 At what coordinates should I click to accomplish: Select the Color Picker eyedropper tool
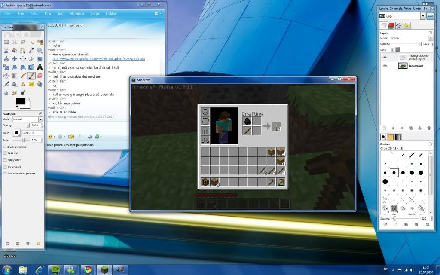pyautogui.click(x=31, y=51)
